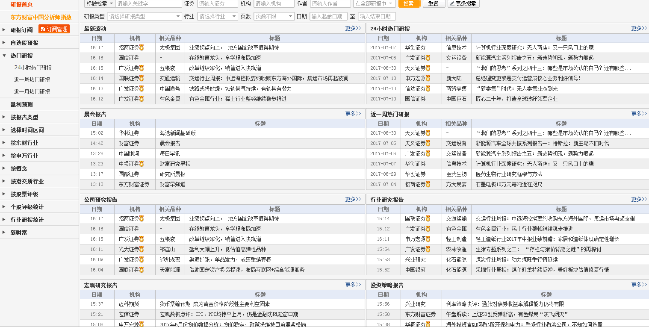Screen dimensions: 649x327
Task: Click the orange 搜索 search button
Action: 409,4
